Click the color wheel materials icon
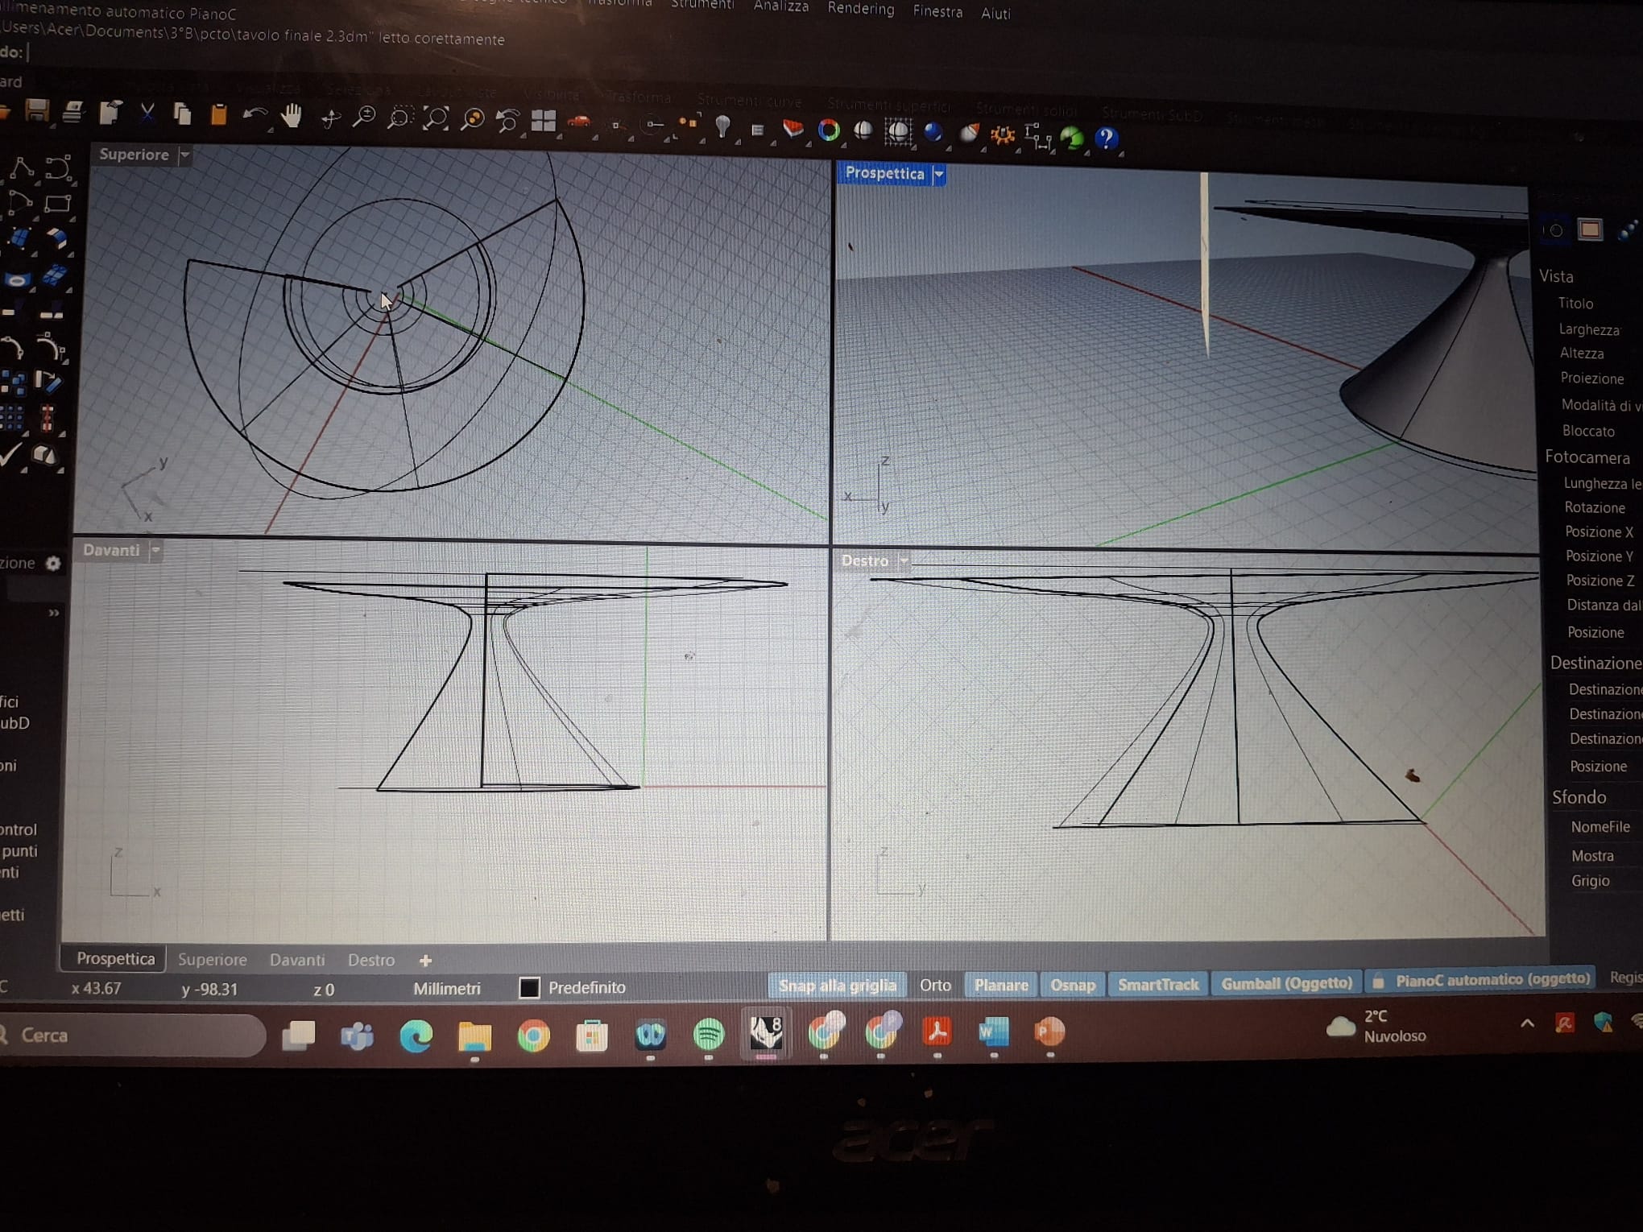 [828, 130]
